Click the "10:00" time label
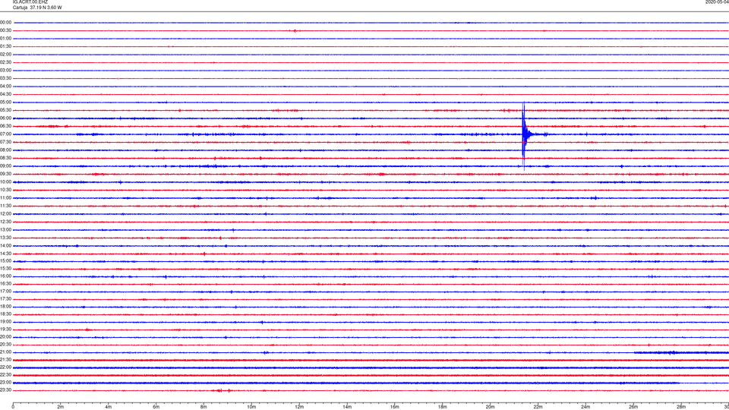 tap(5, 182)
